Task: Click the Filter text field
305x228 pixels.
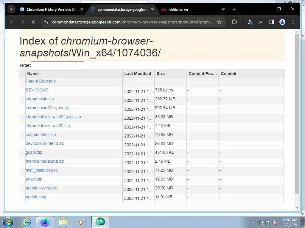Action: click(57, 65)
